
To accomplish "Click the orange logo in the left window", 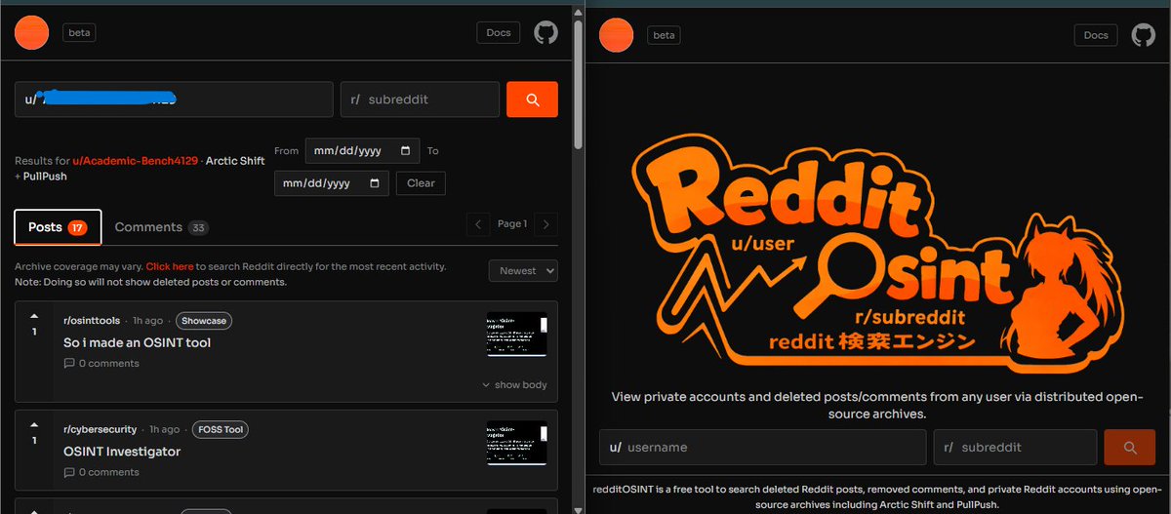I will tap(32, 32).
